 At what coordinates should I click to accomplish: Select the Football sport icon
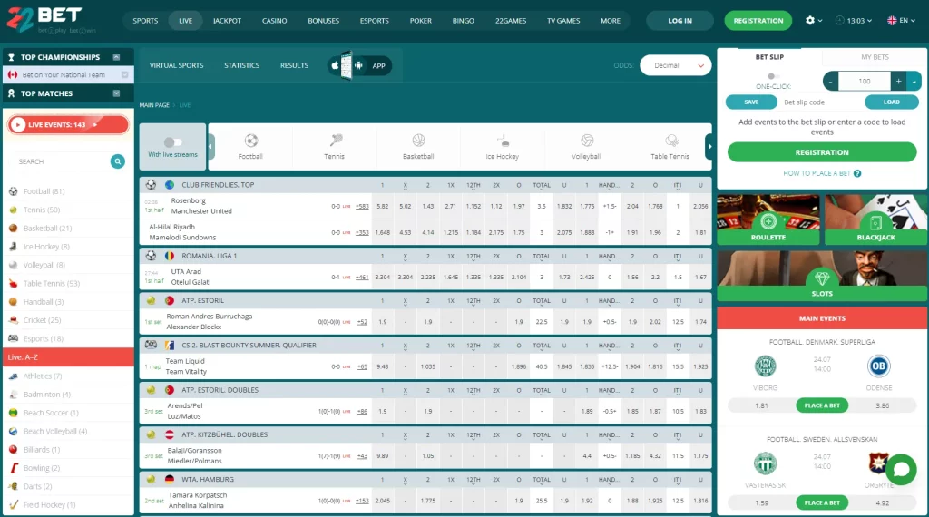click(x=250, y=141)
